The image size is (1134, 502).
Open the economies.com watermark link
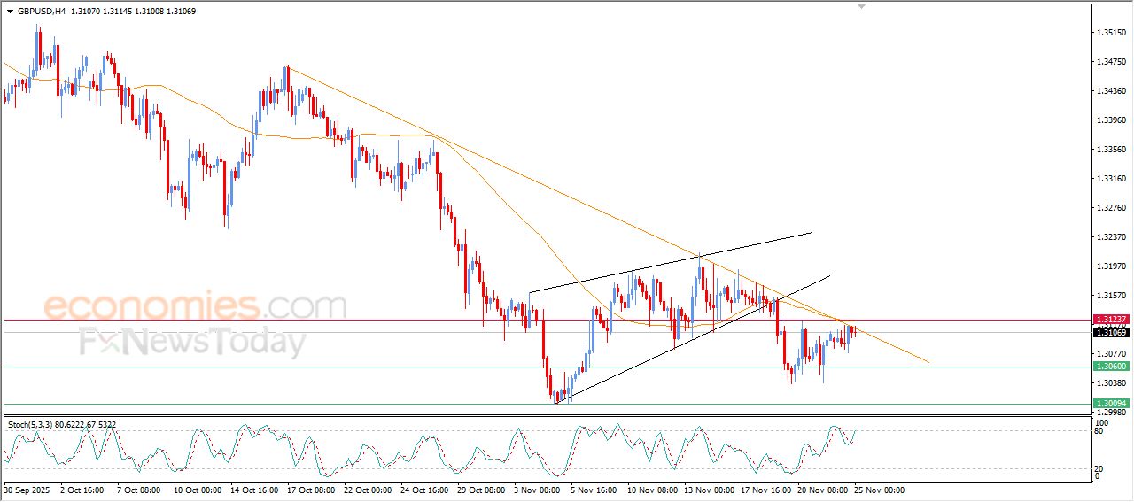195,306
